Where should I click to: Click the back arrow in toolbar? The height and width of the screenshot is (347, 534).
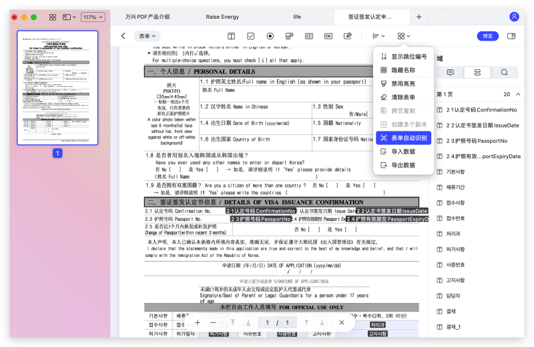click(123, 36)
